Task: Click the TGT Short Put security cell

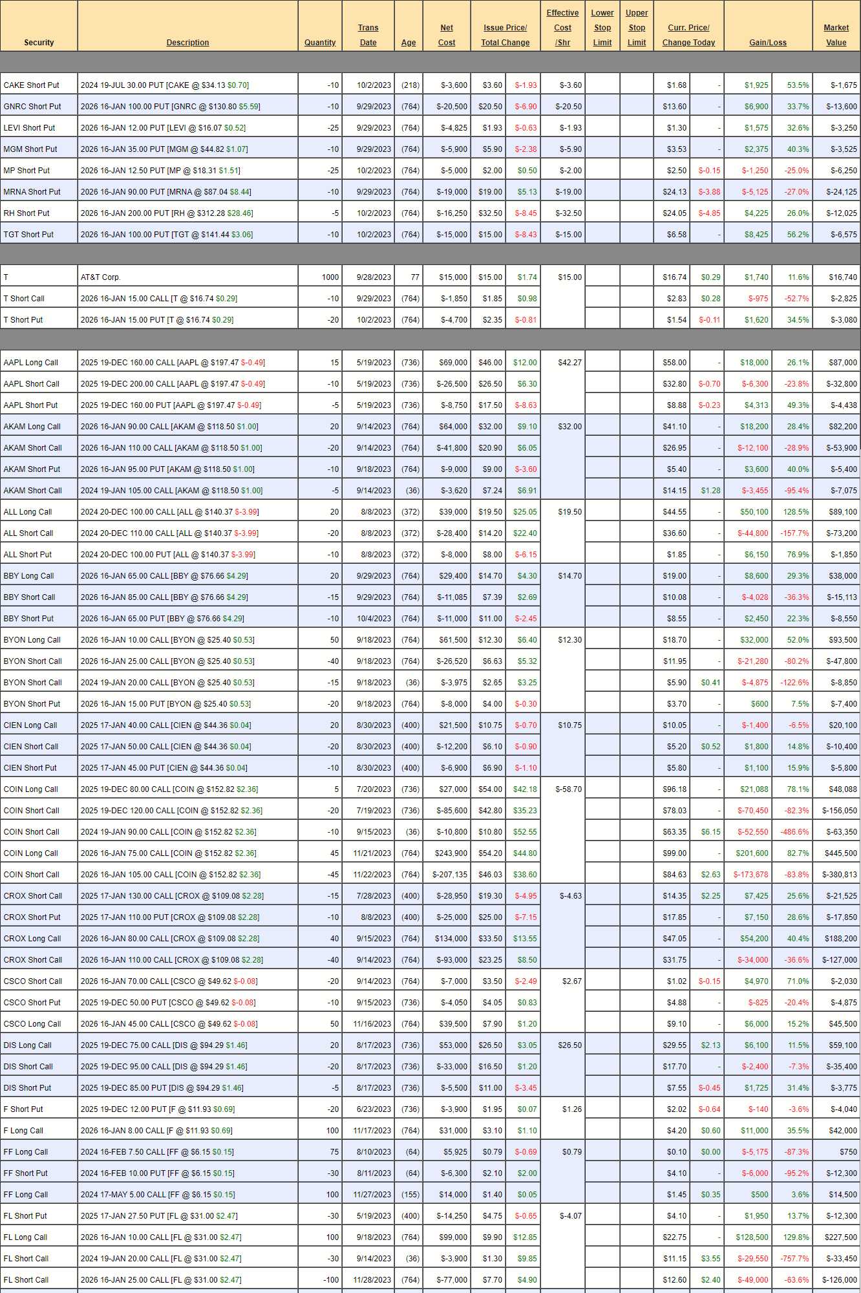Action: coord(29,235)
